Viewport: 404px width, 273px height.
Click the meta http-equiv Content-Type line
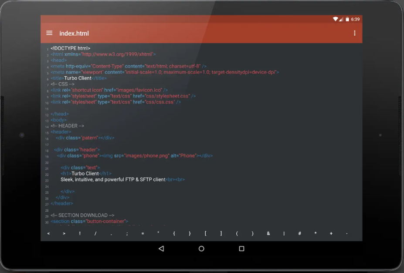pyautogui.click(x=128, y=66)
